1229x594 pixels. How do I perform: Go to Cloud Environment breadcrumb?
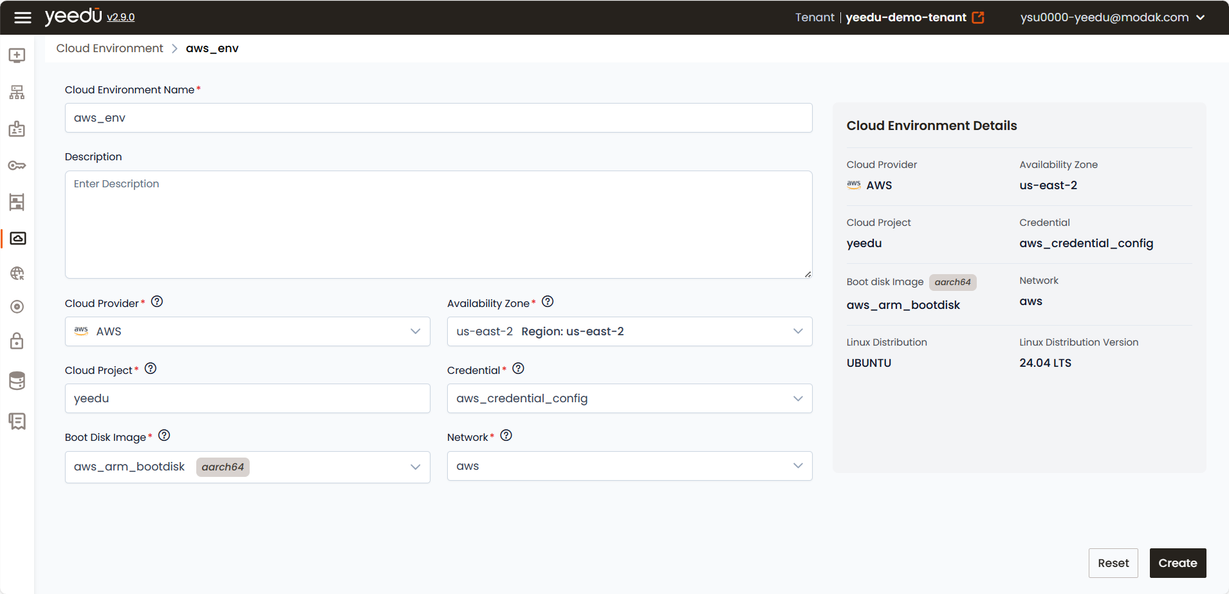pos(110,48)
